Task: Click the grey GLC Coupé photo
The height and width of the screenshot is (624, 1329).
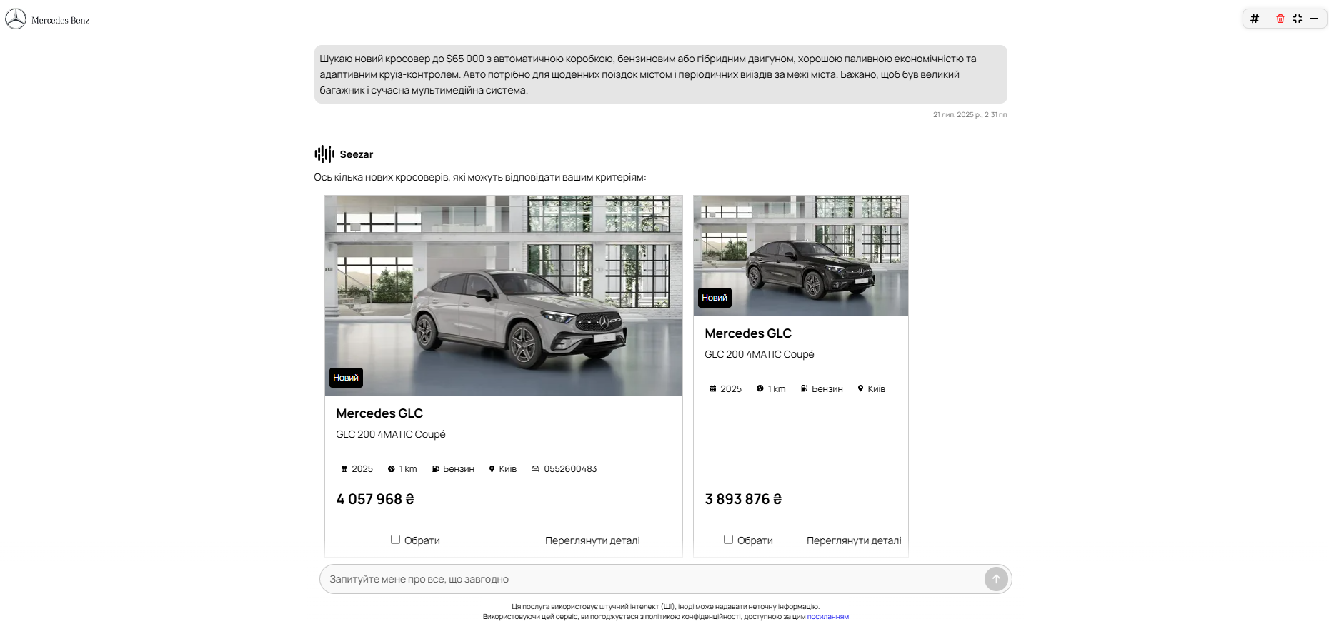Action: click(504, 296)
